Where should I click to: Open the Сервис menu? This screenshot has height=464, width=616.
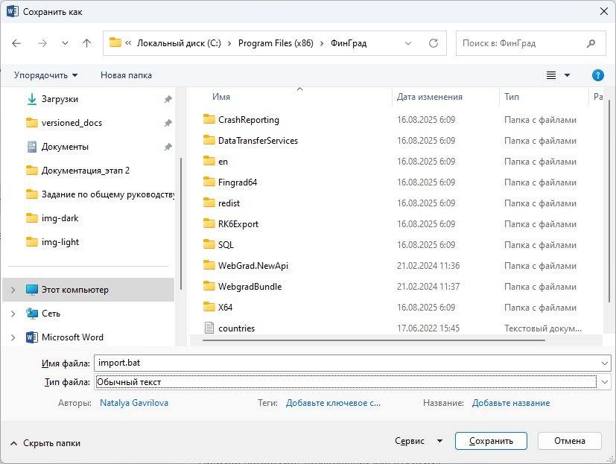[419, 441]
